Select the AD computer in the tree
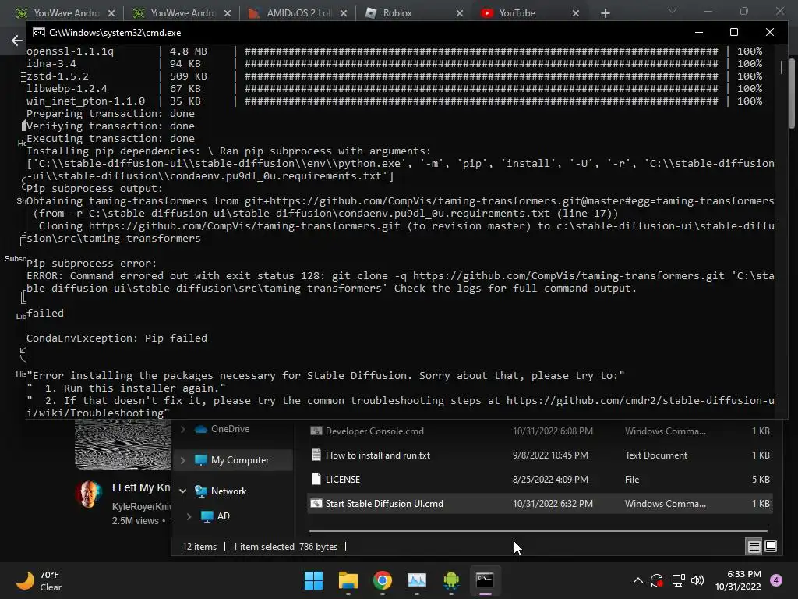Image resolution: width=798 pixels, height=599 pixels. tap(223, 516)
